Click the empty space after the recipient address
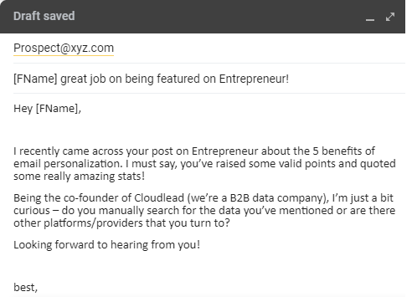This screenshot has width=412, height=307. point(260,48)
